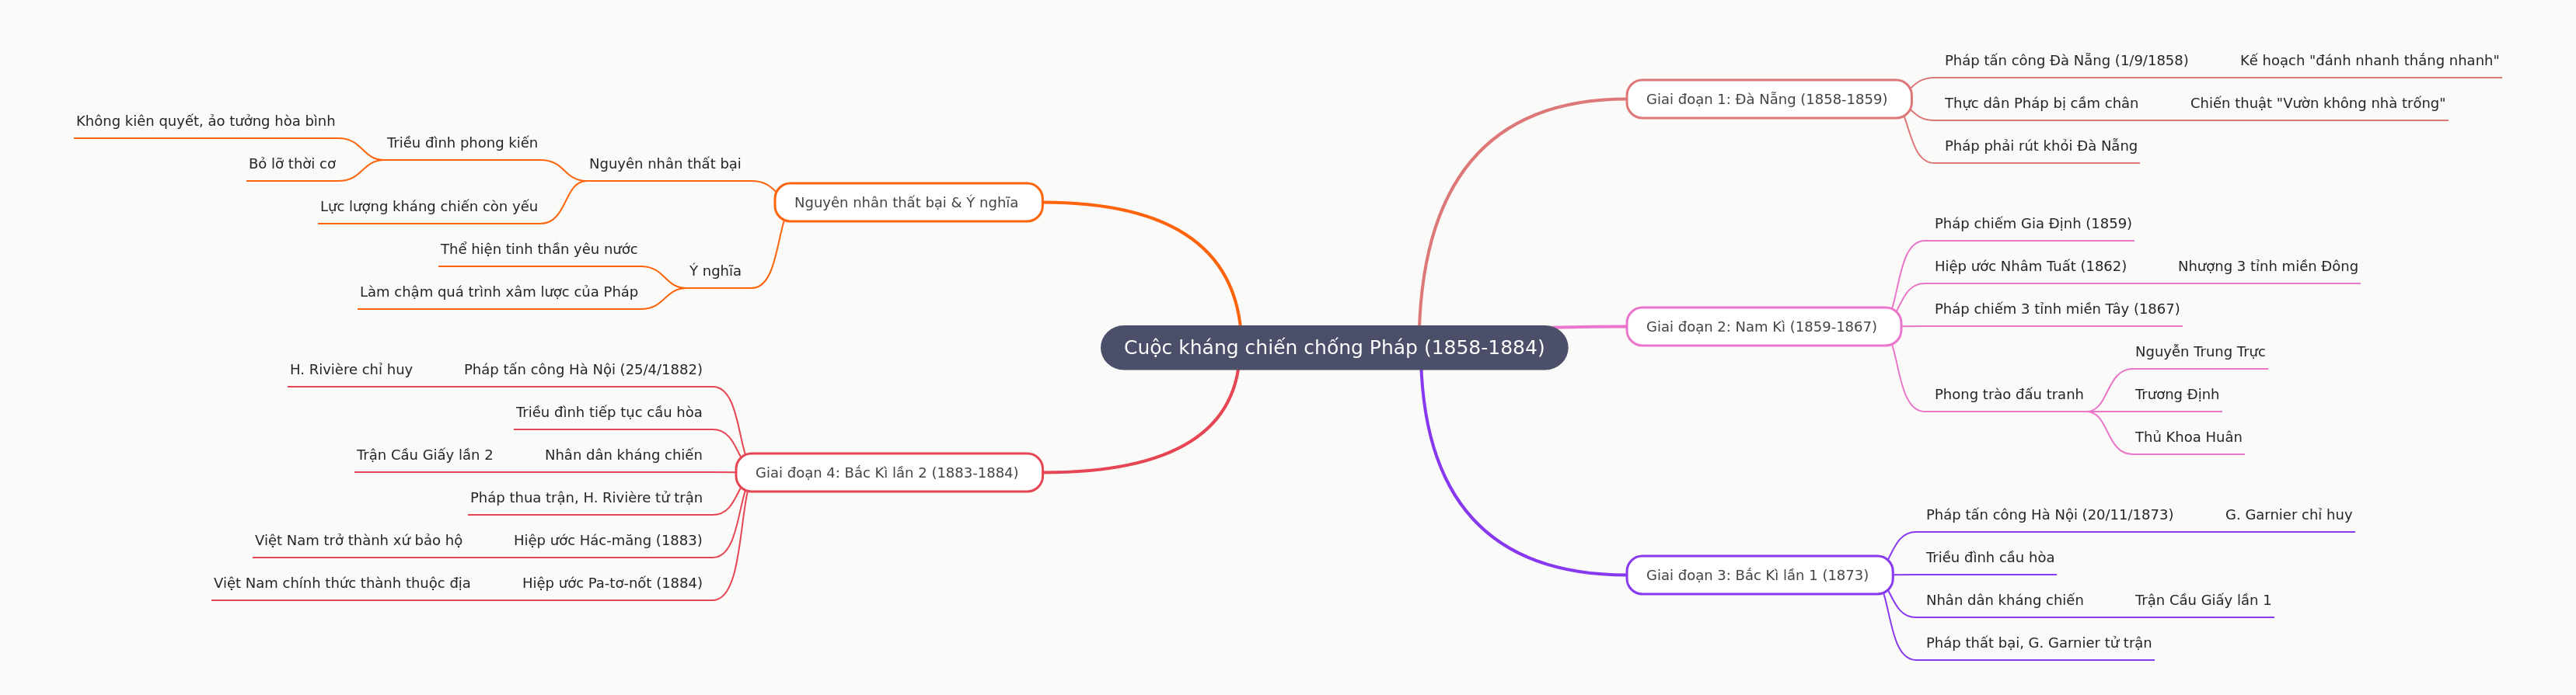The image size is (2576, 695).
Task: Click the "Giai đoạn 3: Bắc Kì lần 1 (1873)" node
Action: click(1757, 575)
